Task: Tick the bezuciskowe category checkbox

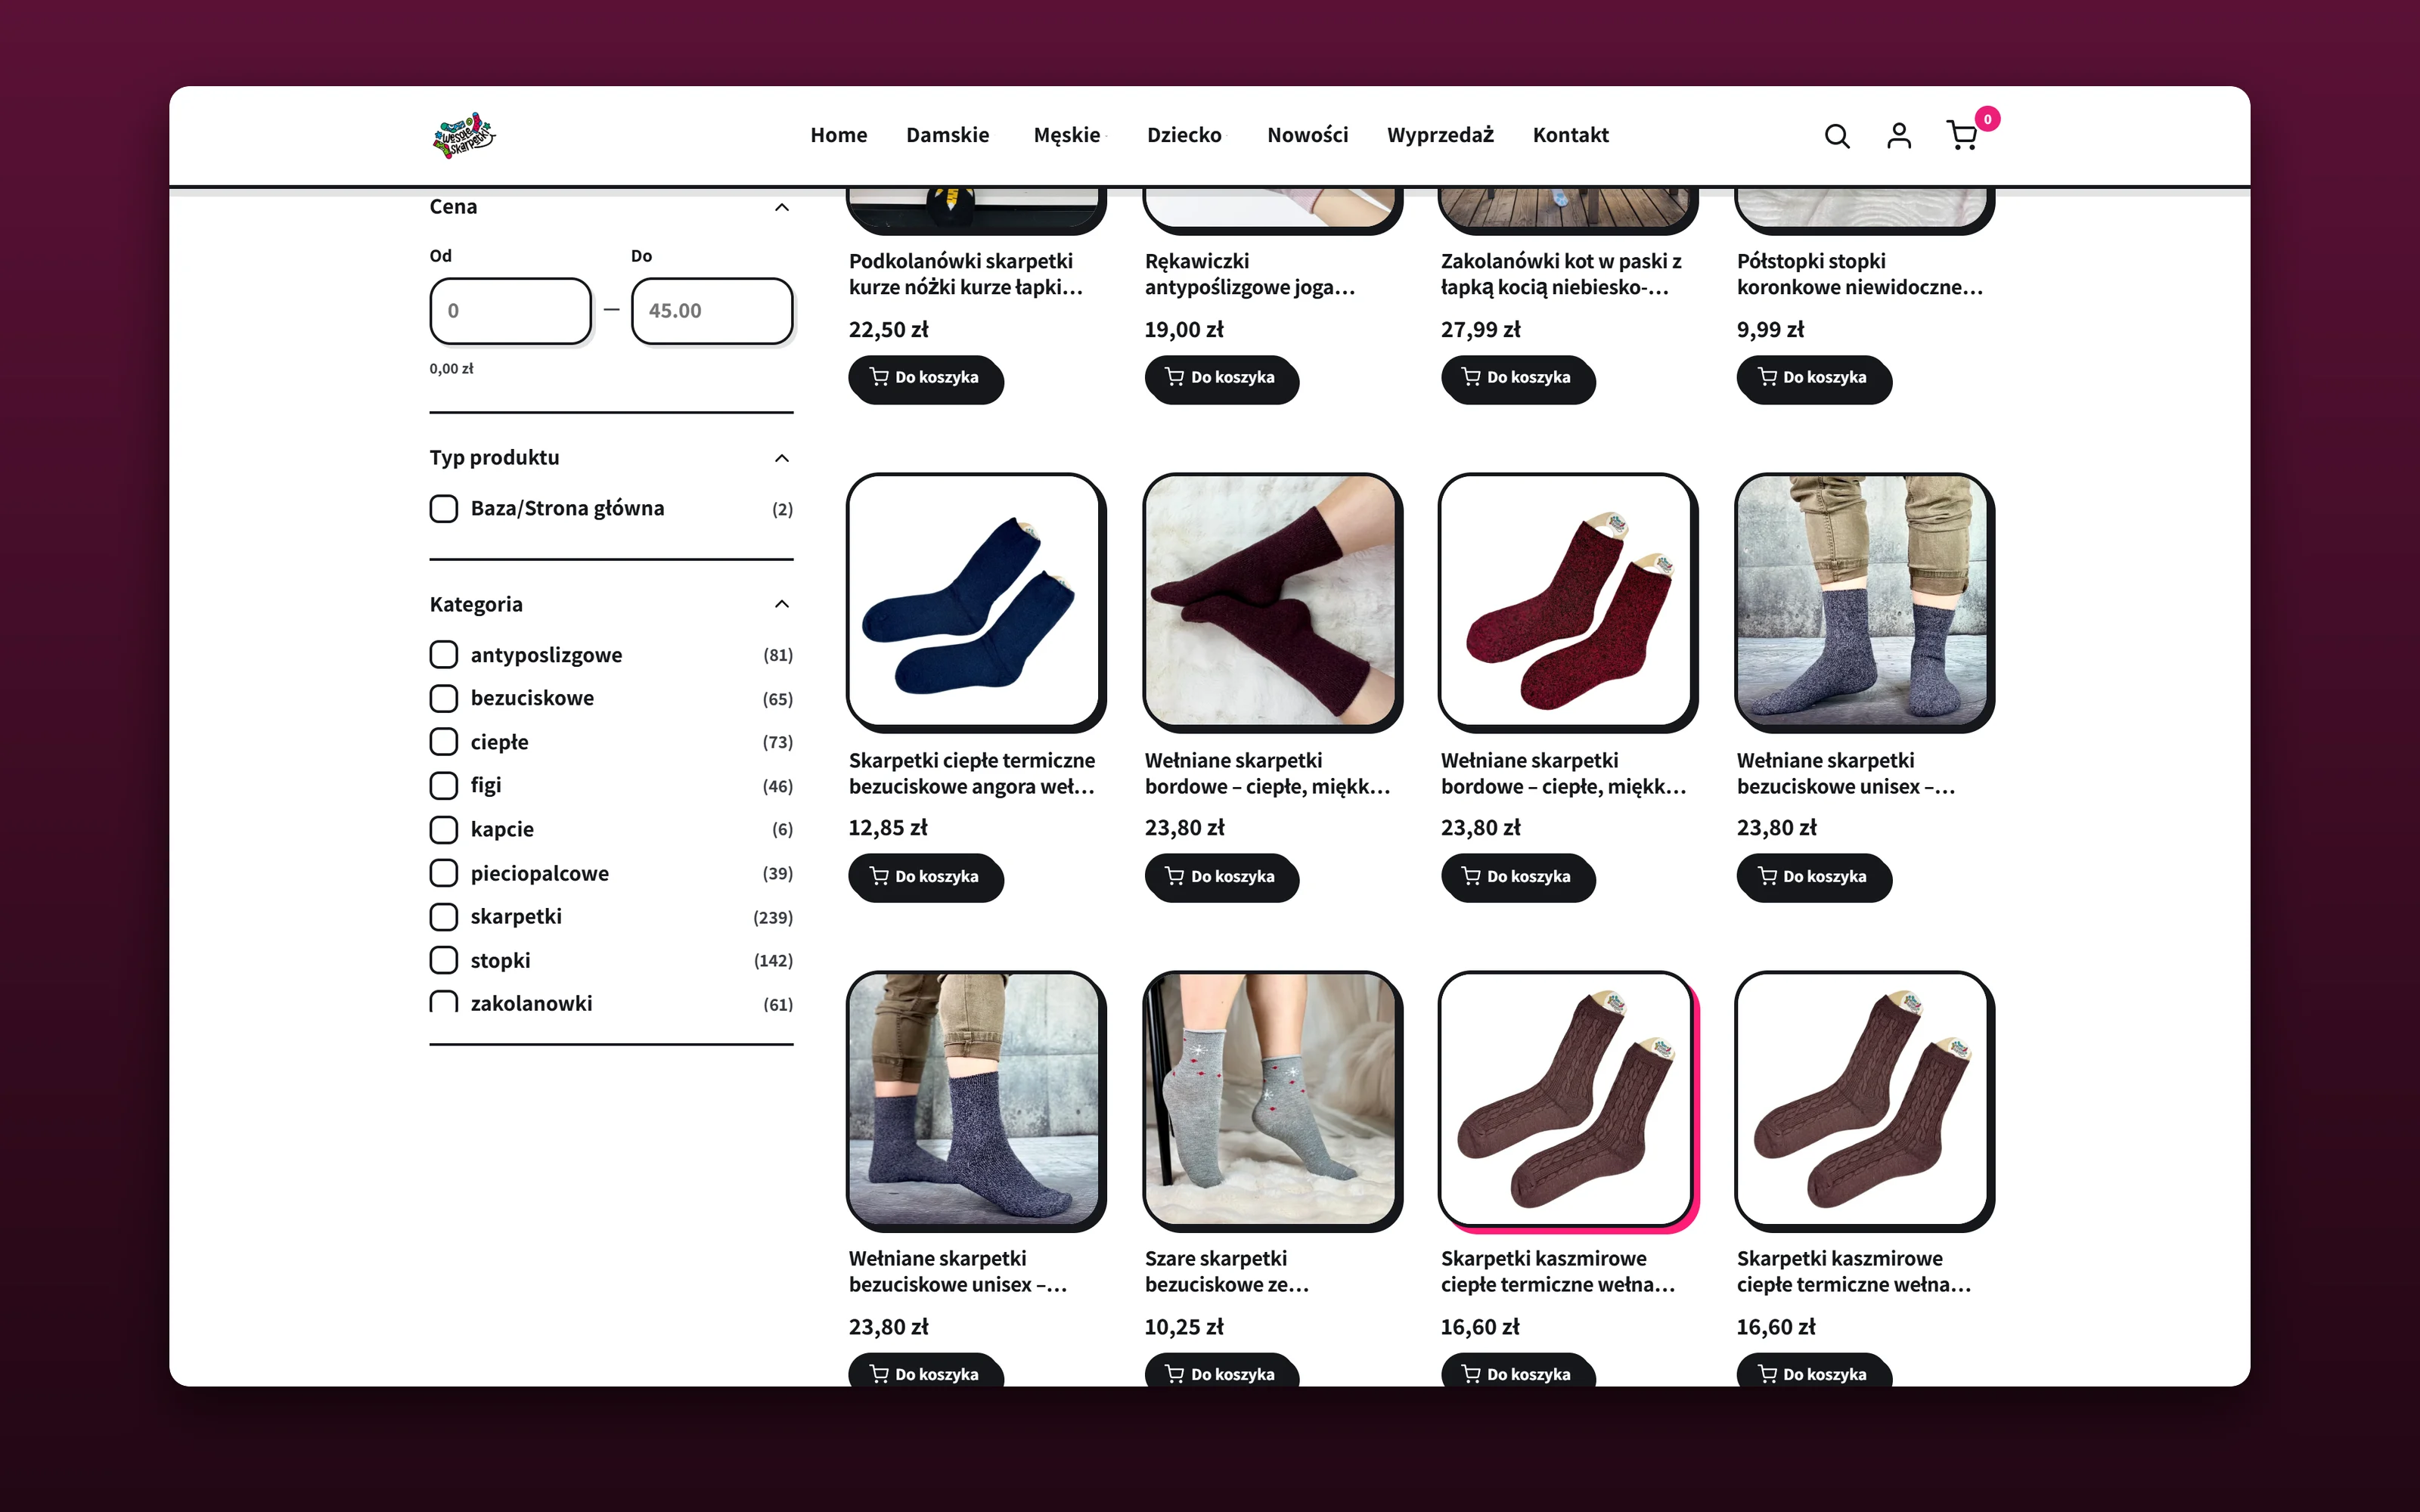Action: tap(444, 698)
